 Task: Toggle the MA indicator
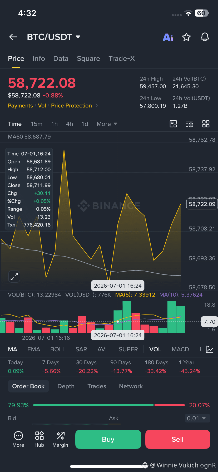click(13, 349)
